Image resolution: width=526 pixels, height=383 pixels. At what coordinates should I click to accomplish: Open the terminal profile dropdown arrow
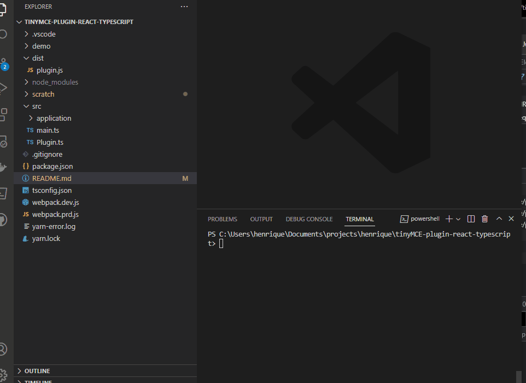[458, 219]
